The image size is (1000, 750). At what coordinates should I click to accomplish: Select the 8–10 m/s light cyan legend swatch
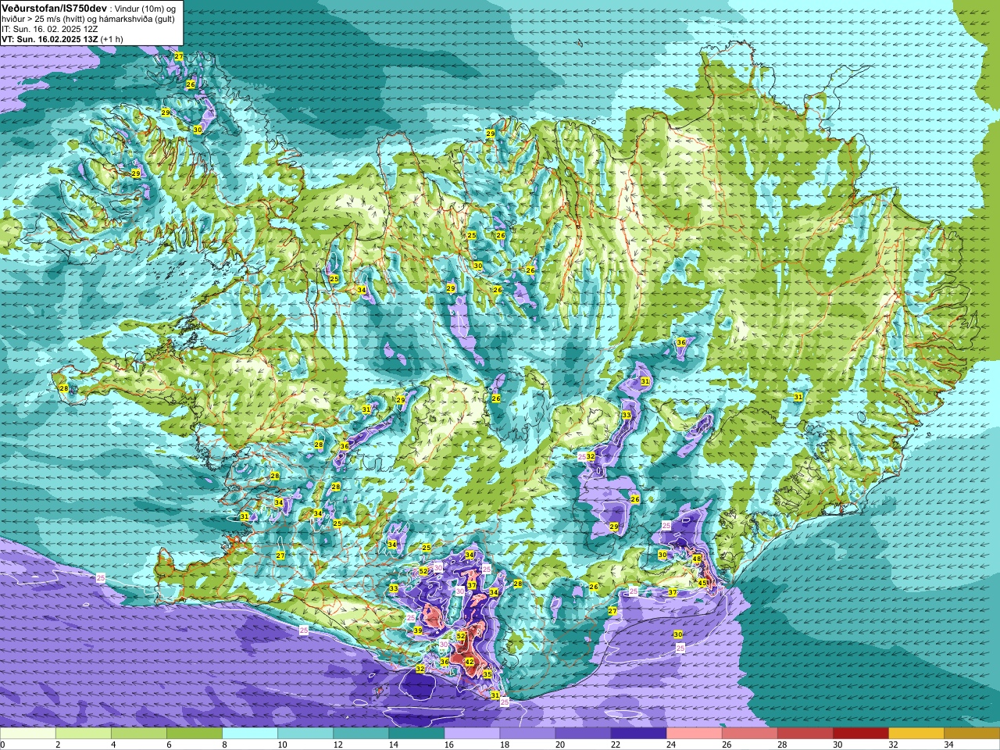tap(250, 734)
